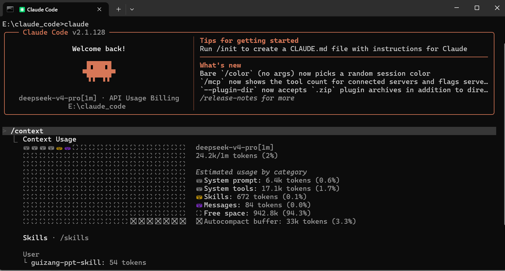Click 'Skills: 672 tokens' entry

pyautogui.click(x=255, y=197)
